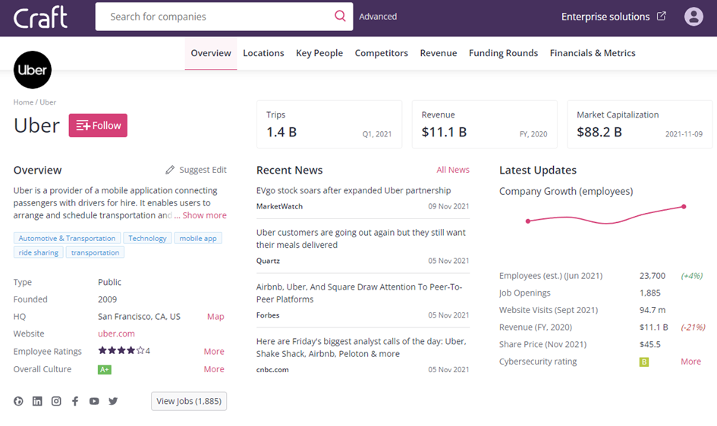Open the EVgo stock soars news article
The image size is (717, 426).
tap(354, 190)
